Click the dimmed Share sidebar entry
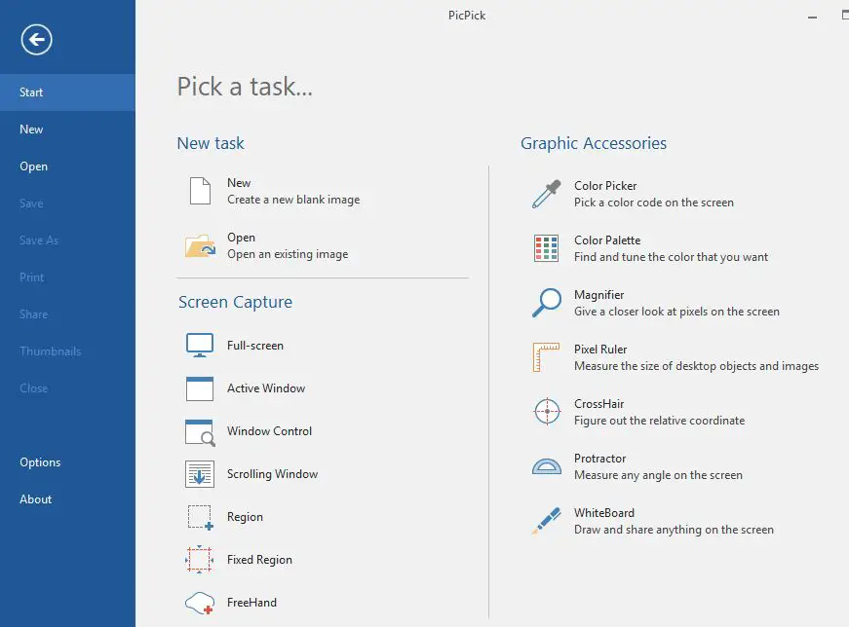The width and height of the screenshot is (849, 627). pyautogui.click(x=67, y=314)
